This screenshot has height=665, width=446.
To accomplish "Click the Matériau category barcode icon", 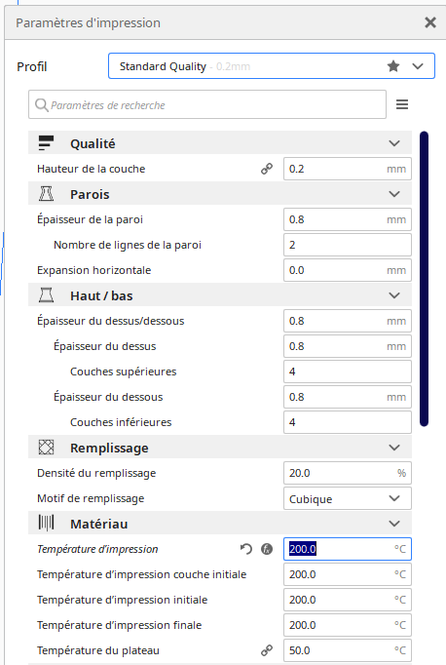I will pyautogui.click(x=46, y=523).
